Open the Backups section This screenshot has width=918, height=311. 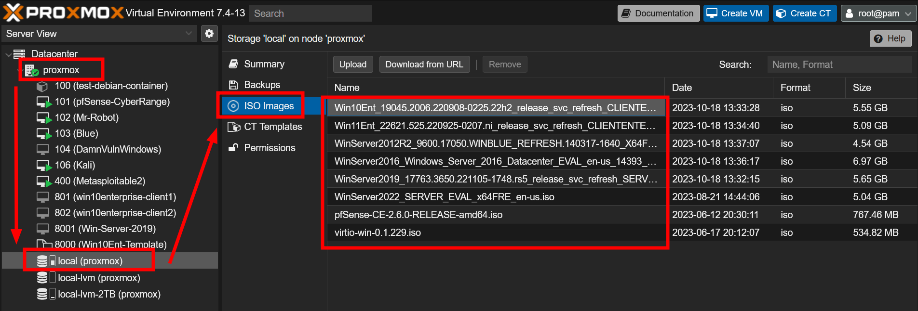(x=262, y=85)
